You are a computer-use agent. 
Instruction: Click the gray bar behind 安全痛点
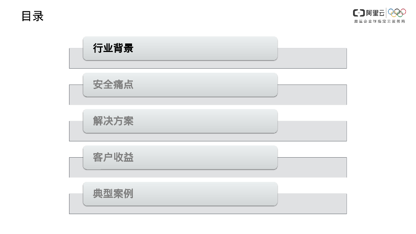(312, 95)
